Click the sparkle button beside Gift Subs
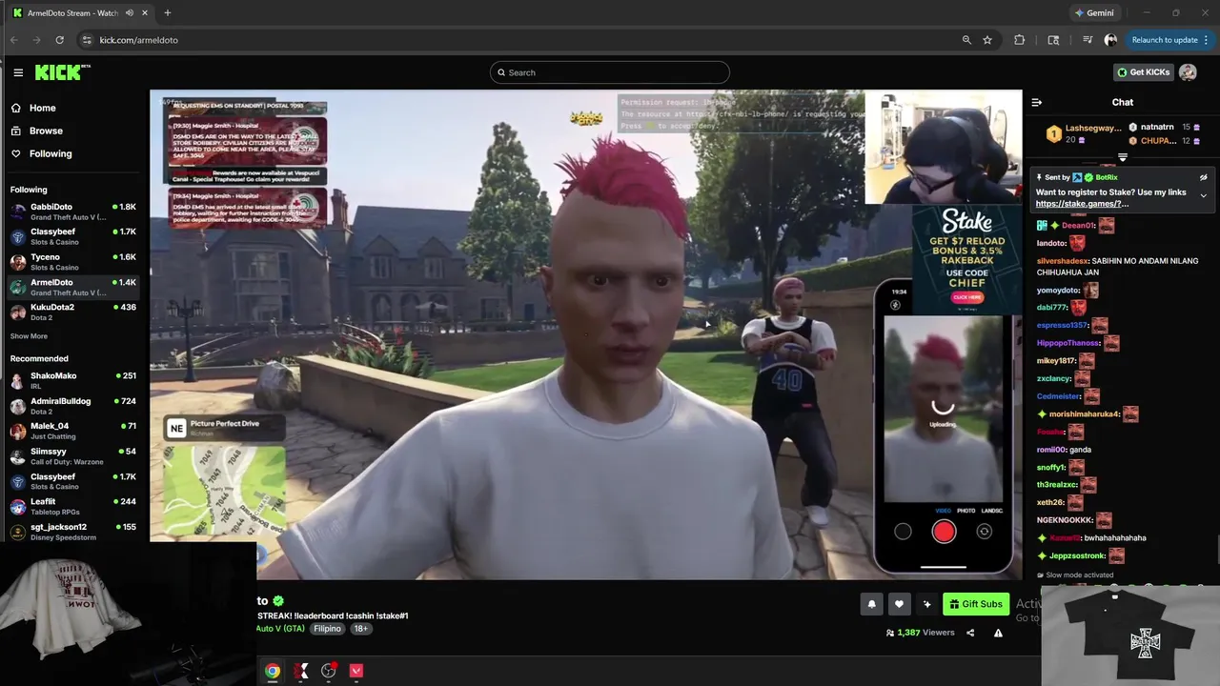The height and width of the screenshot is (686, 1220). (926, 604)
